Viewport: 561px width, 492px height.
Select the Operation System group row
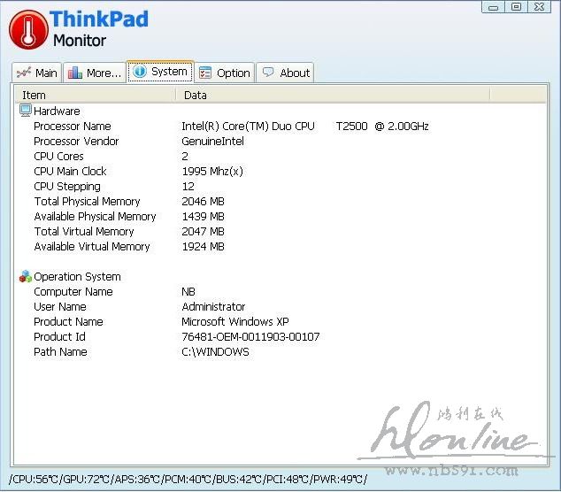pos(77,276)
